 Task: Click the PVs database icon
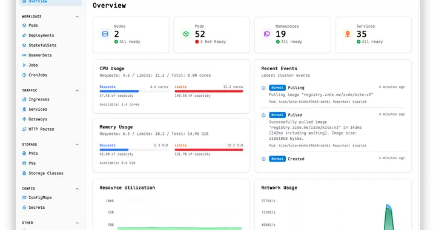click(24, 163)
